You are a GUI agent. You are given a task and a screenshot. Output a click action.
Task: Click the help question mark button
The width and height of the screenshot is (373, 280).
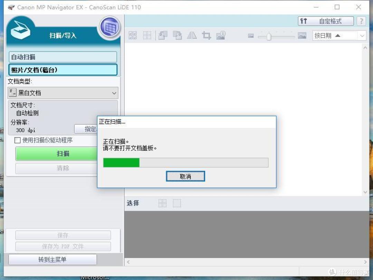tap(361, 21)
